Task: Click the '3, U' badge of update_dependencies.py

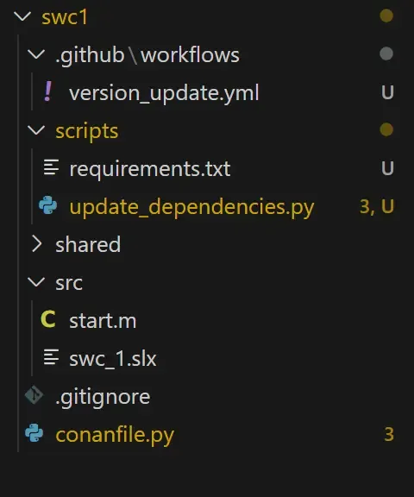Action: [377, 206]
